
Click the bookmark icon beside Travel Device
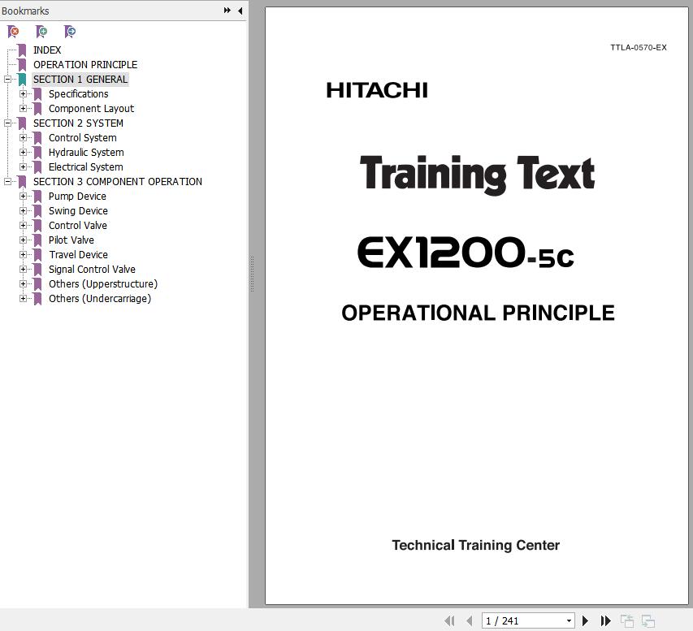click(37, 254)
